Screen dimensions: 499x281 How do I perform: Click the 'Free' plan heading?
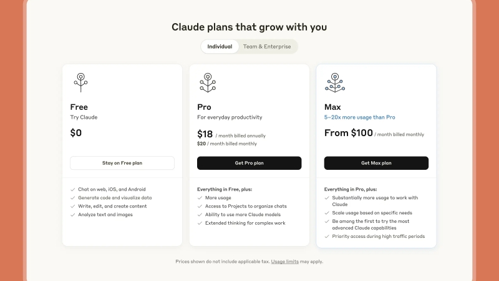[x=79, y=107]
